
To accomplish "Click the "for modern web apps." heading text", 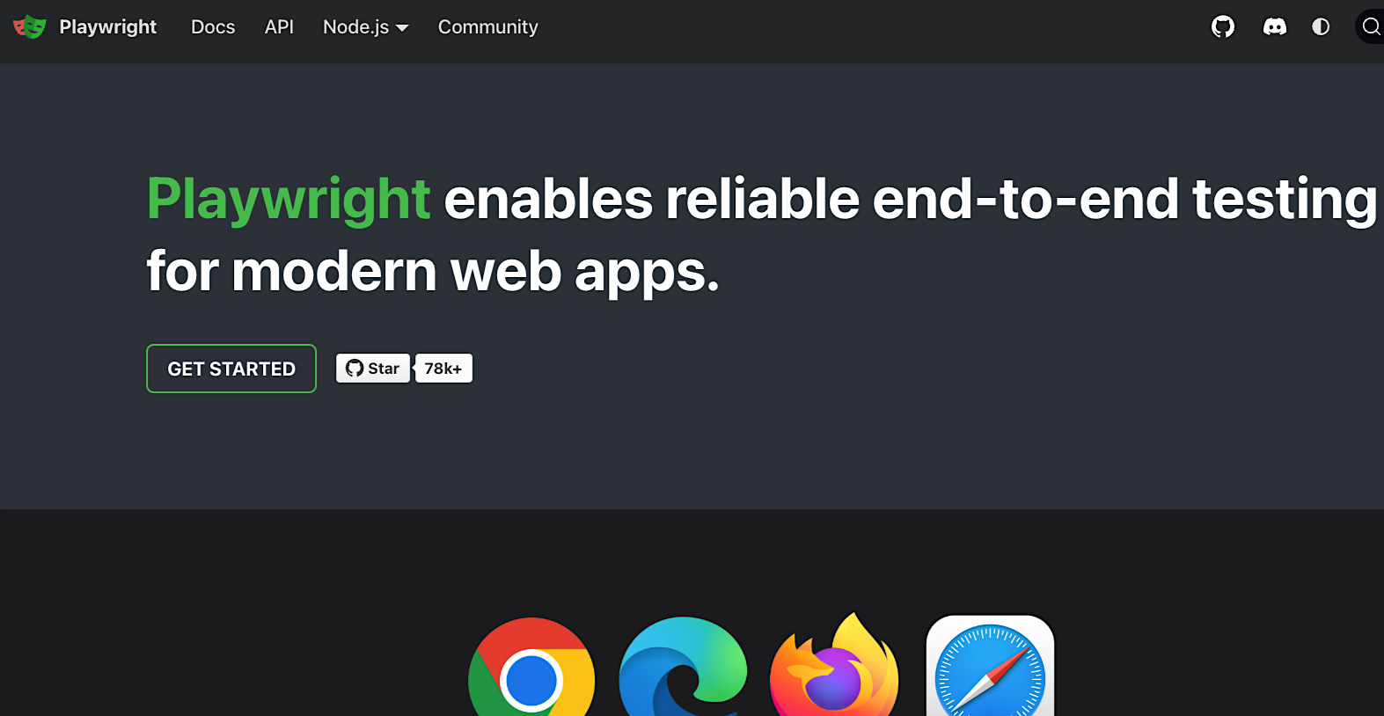I will (433, 271).
